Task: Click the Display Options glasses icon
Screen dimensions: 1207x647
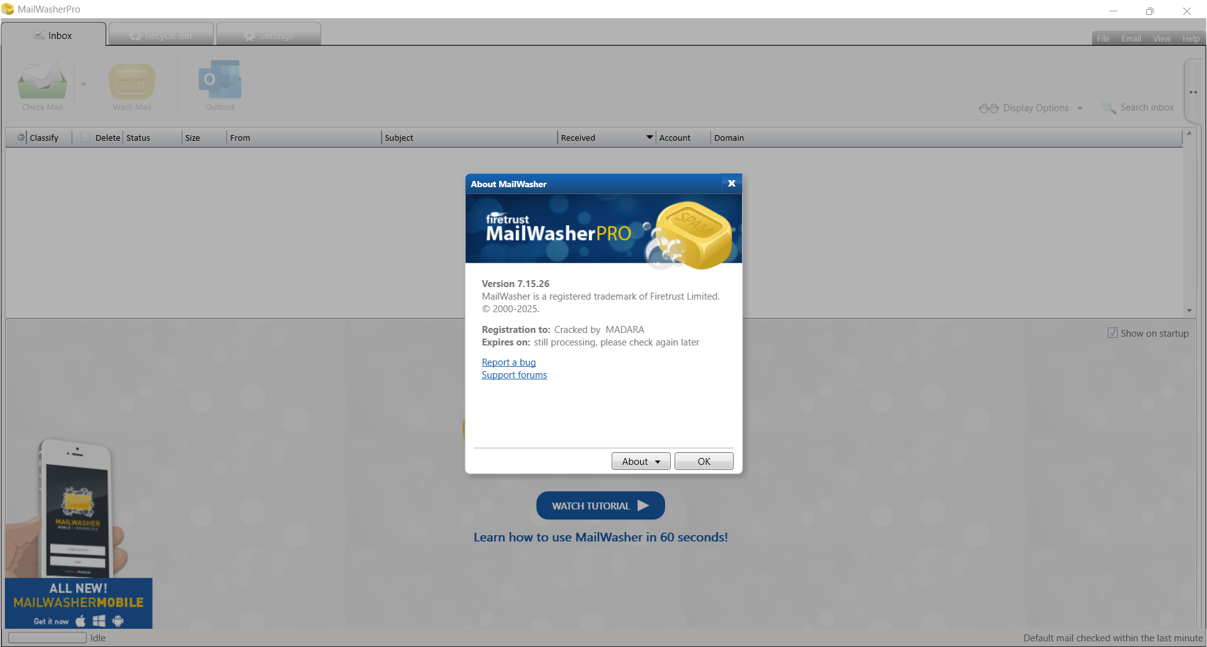Action: [989, 108]
